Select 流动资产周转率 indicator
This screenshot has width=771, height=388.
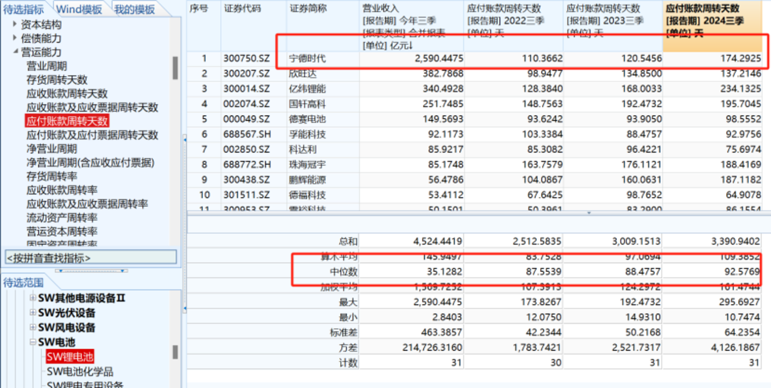(x=62, y=218)
